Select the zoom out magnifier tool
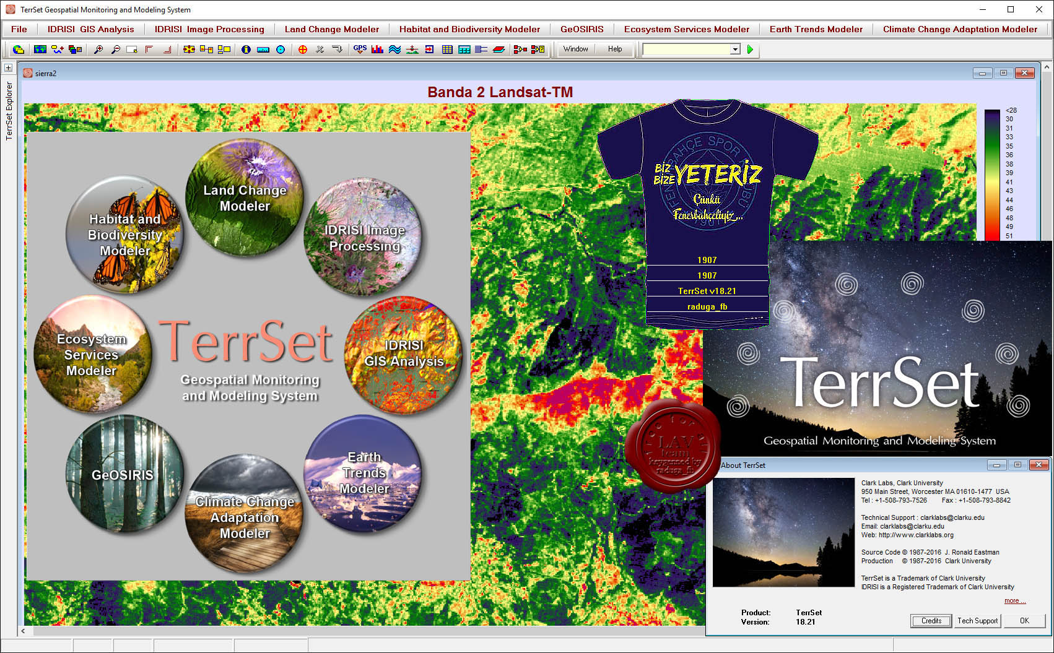Viewport: 1054px width, 653px height. coord(115,49)
